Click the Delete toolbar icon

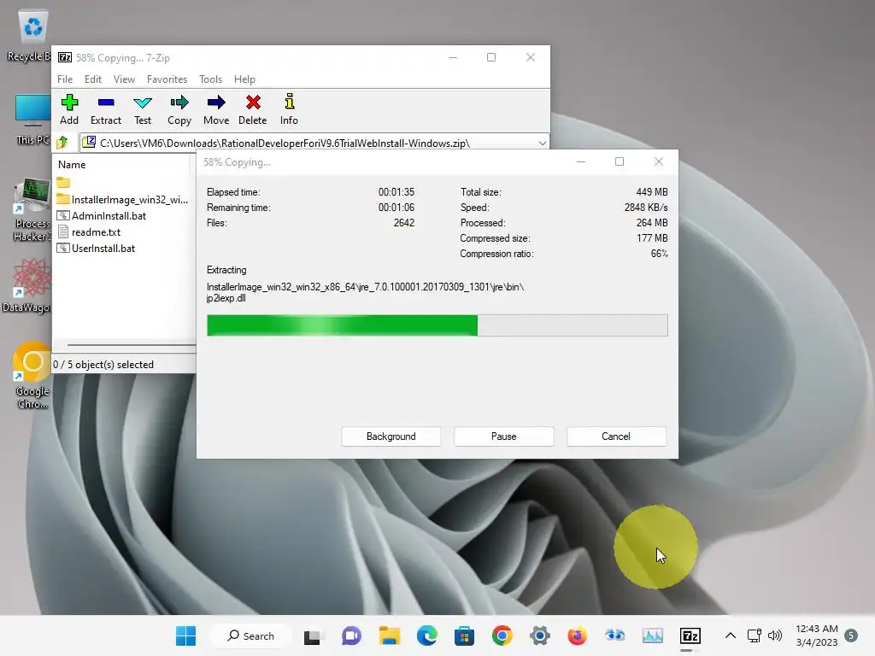click(x=253, y=109)
